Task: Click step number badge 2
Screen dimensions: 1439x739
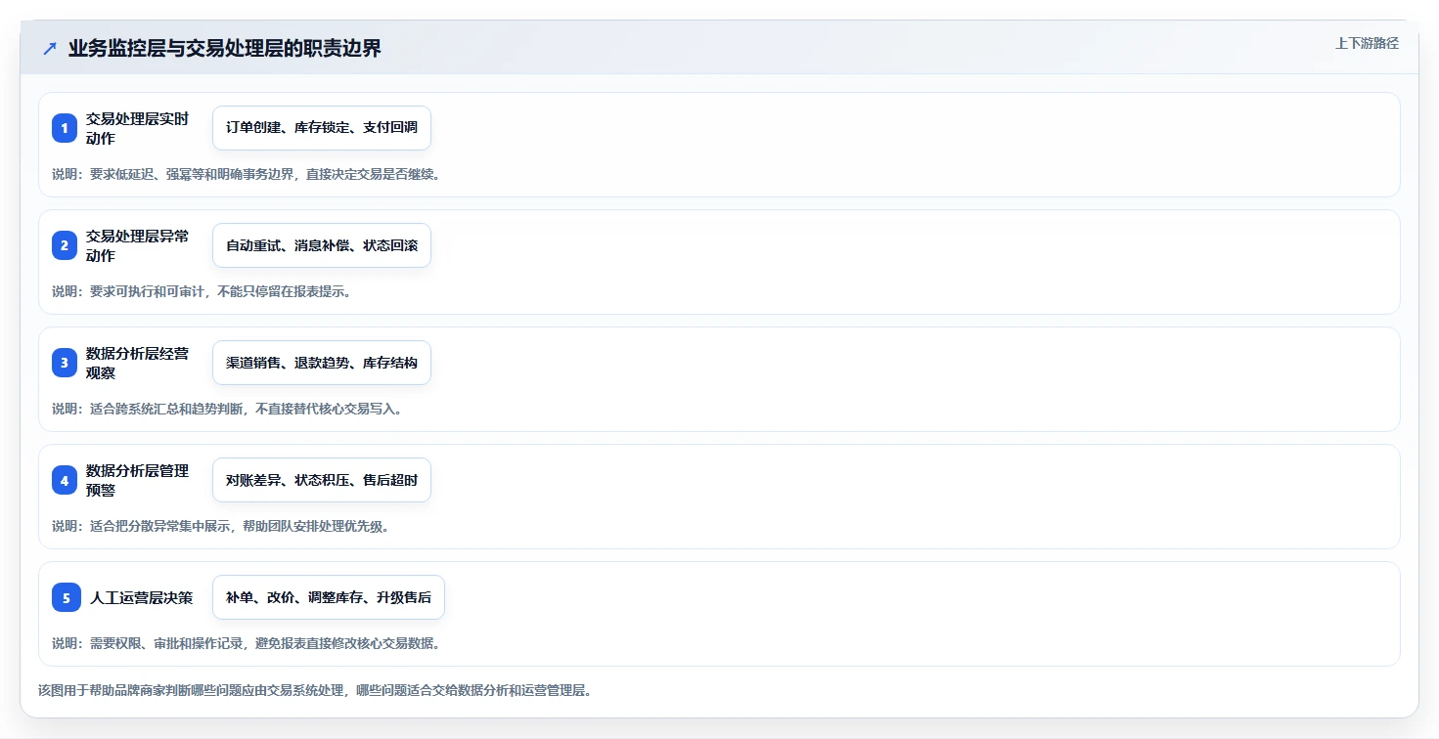Action: click(x=65, y=245)
